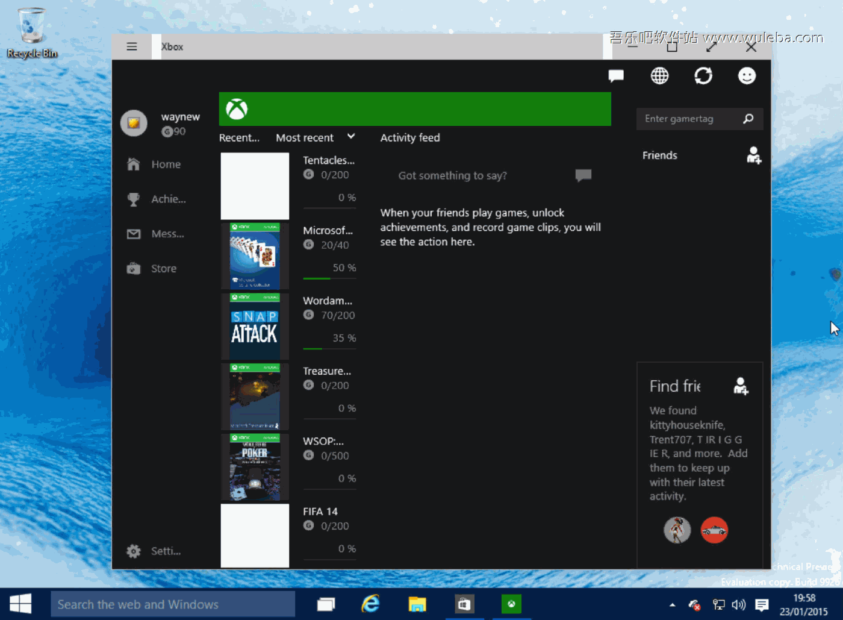Open the volume speaker tray icon
The width and height of the screenshot is (843, 620).
739,605
